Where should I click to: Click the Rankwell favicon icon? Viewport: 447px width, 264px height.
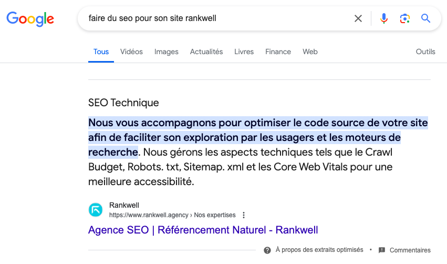click(96, 210)
